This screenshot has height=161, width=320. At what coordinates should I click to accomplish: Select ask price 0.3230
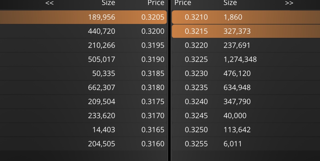click(196, 73)
